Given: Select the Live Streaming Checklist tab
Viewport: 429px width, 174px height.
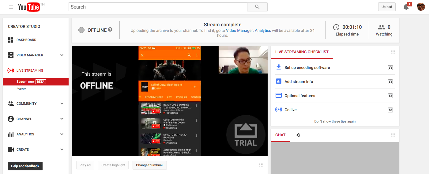Looking at the screenshot, I should pyautogui.click(x=302, y=52).
